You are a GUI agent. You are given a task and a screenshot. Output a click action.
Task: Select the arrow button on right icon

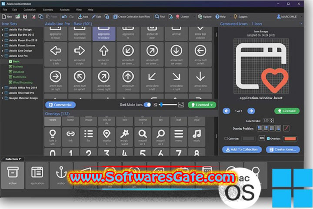[x=56, y=80]
